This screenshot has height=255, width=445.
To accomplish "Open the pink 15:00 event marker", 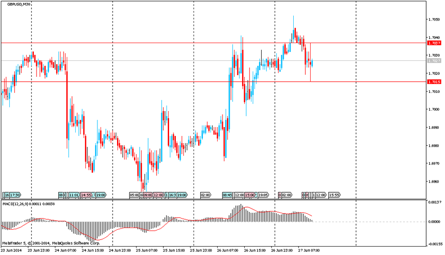I will click(250, 195).
